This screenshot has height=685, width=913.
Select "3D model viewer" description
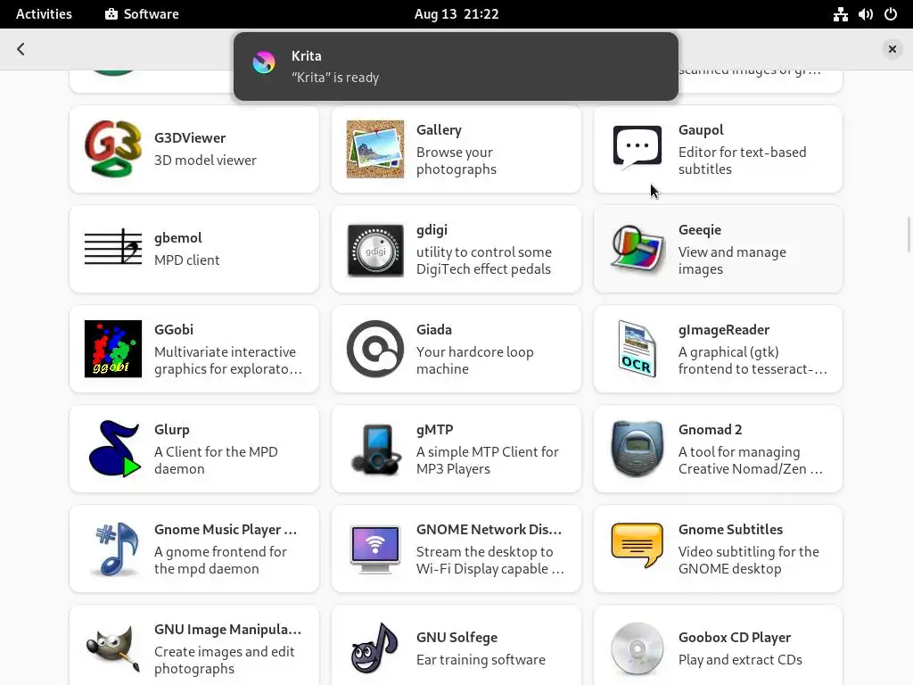coord(205,161)
